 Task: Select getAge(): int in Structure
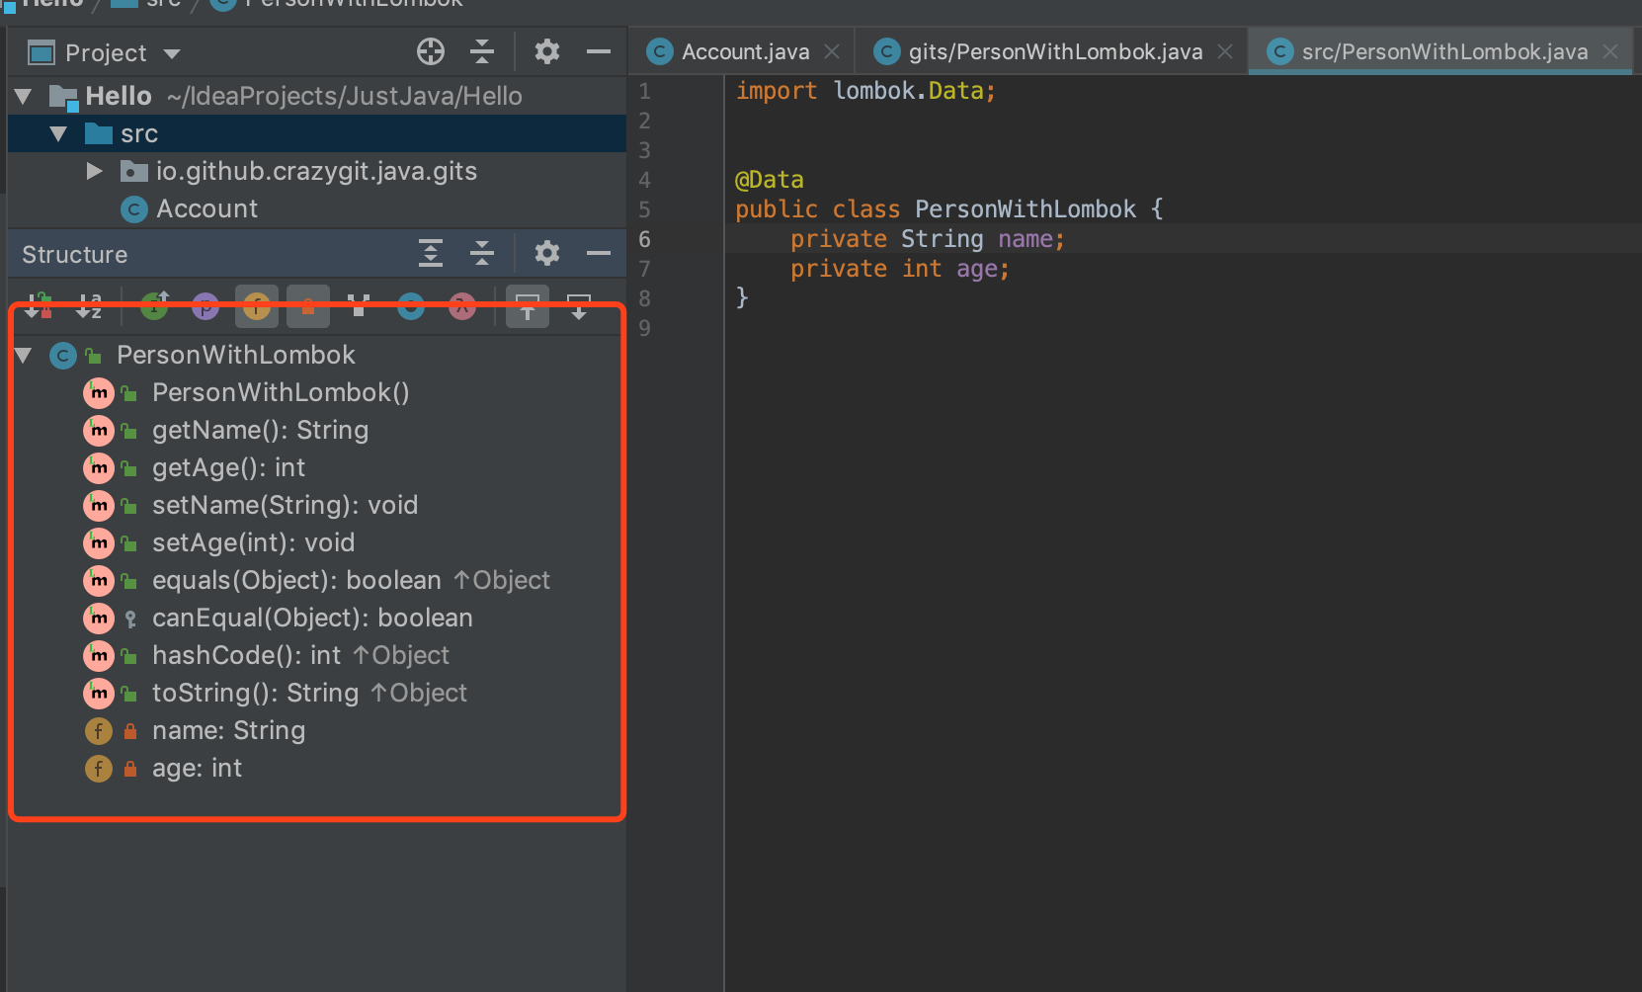(229, 468)
